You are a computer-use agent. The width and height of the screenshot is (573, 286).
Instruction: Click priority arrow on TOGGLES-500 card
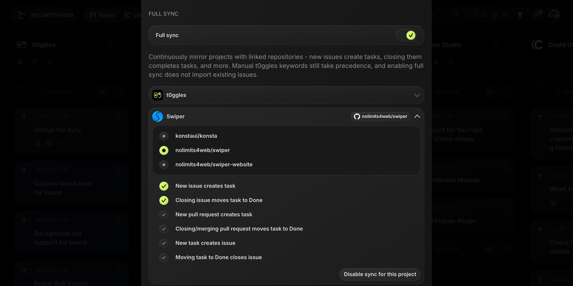pos(24,117)
